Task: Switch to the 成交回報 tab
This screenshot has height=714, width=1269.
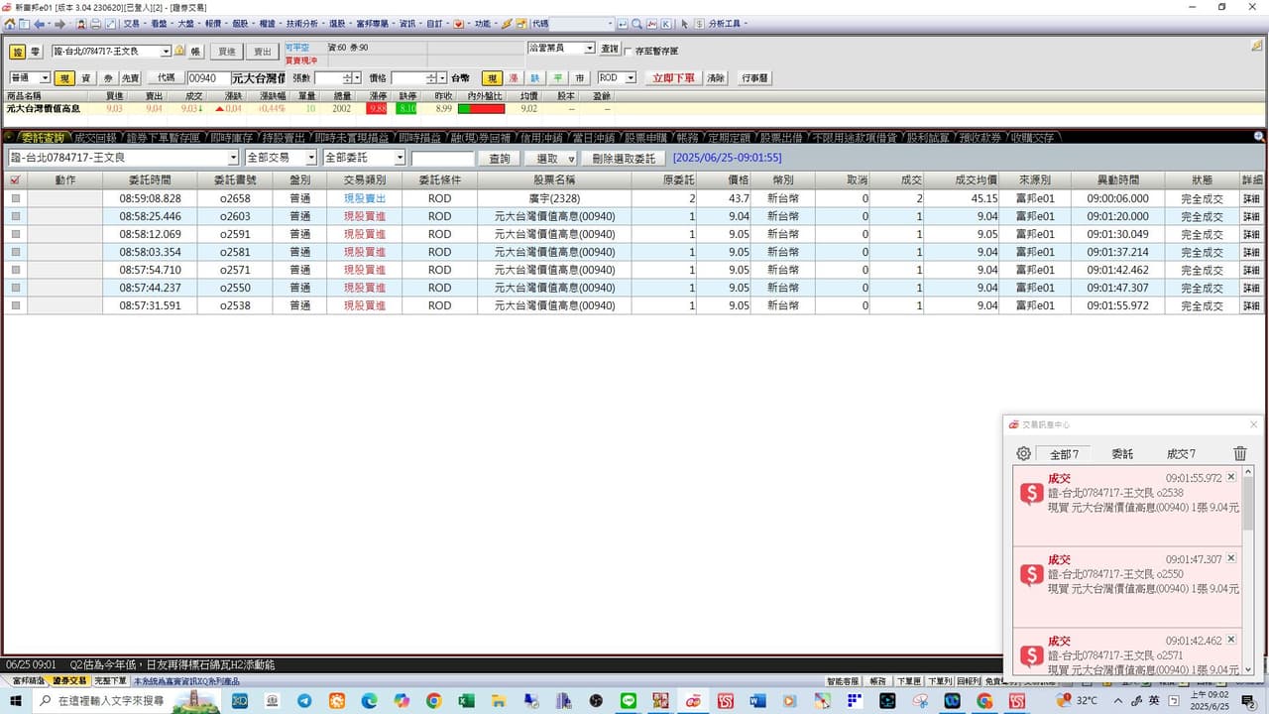Action: coord(95,138)
